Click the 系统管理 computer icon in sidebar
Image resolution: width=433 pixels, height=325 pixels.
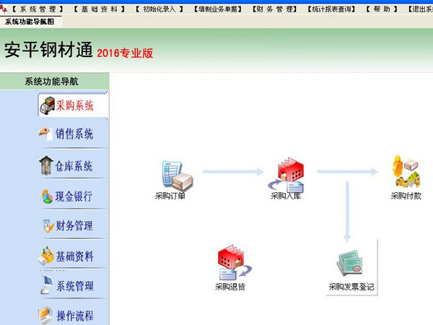click(46, 285)
